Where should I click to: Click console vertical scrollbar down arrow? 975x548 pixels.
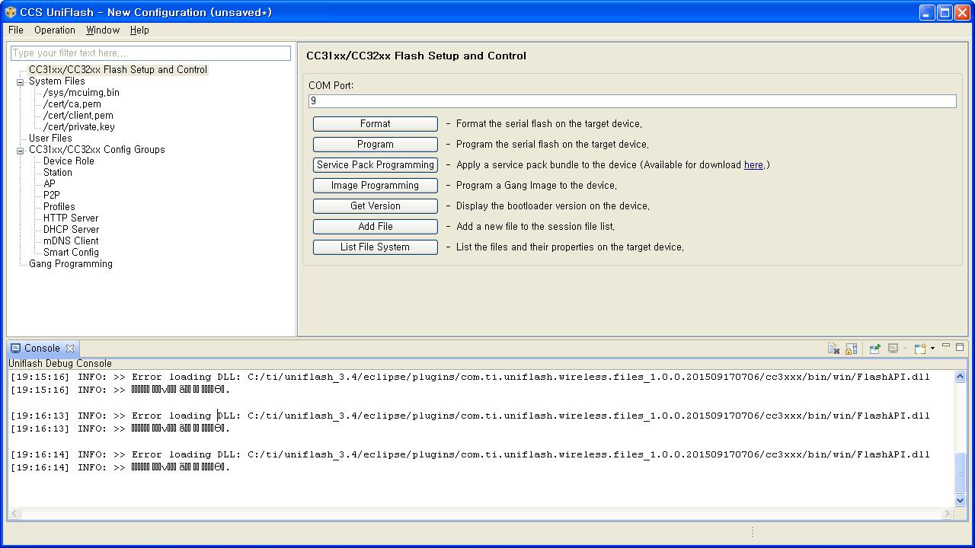tap(960, 500)
